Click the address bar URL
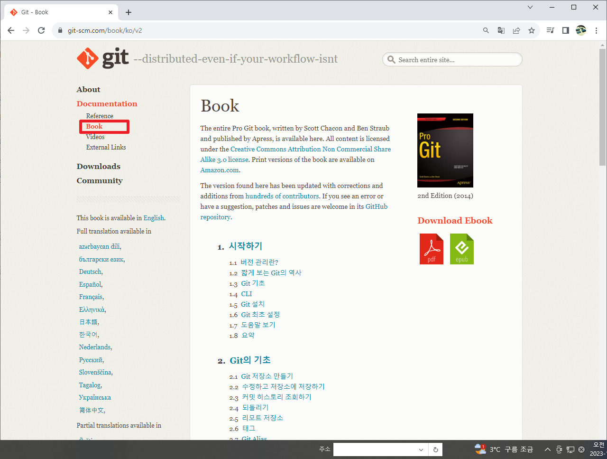This screenshot has width=607, height=459. (105, 30)
